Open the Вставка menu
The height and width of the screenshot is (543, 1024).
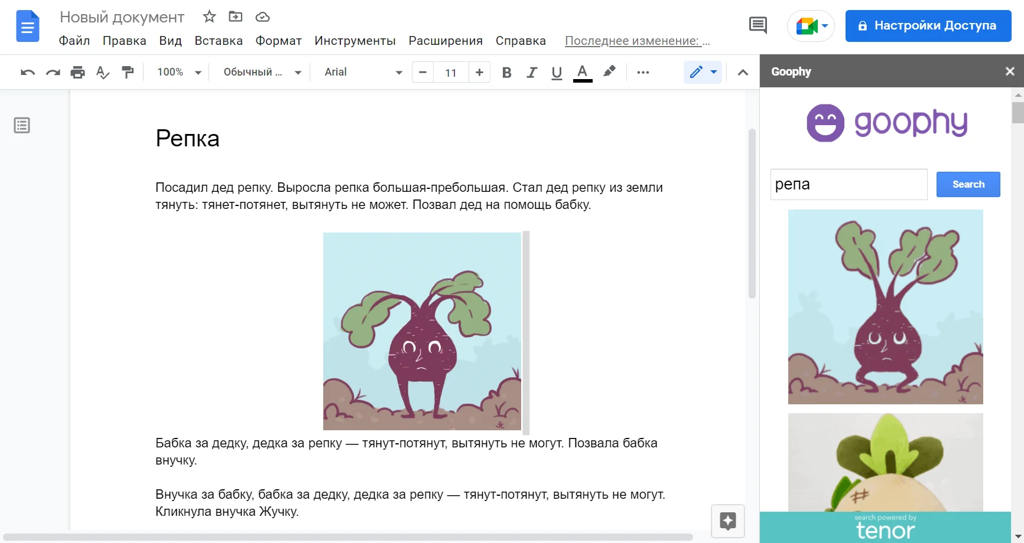coord(219,41)
